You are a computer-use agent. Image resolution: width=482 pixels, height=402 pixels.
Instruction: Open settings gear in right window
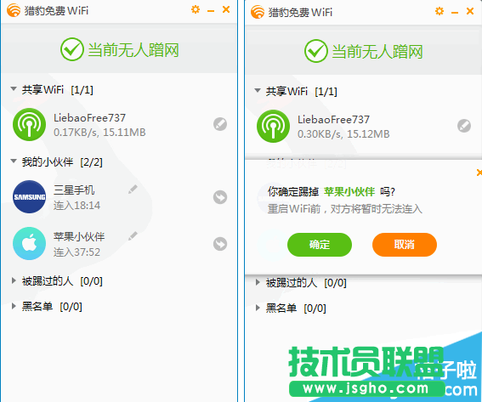click(439, 11)
